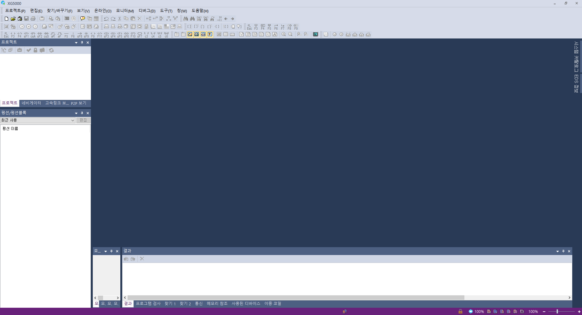
Task: Switch to the 프로그램 검사 tab
Action: 148,303
